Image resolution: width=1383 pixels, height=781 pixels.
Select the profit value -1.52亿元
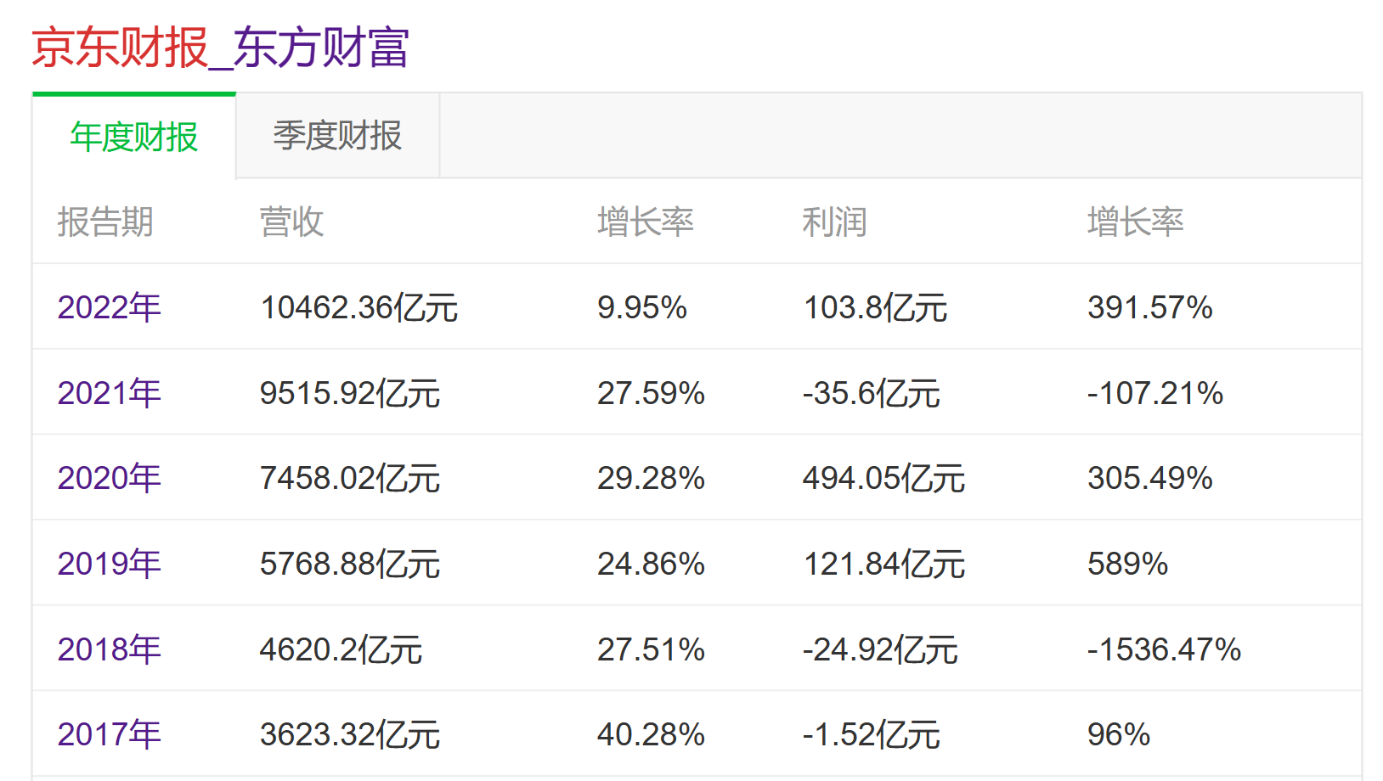coord(872,734)
